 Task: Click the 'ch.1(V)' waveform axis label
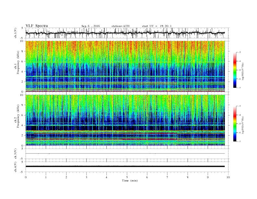pyautogui.click(x=16, y=33)
